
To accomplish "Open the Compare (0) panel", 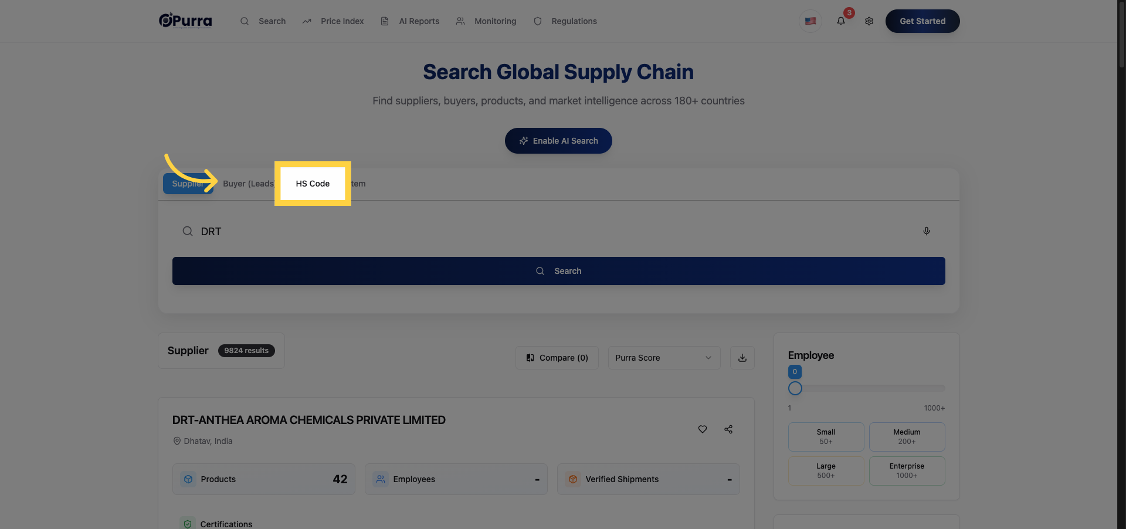I will coord(557,358).
